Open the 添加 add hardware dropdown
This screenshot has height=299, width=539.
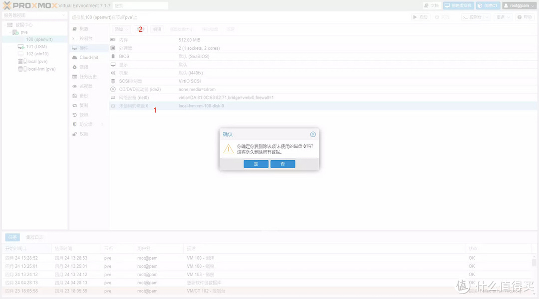(121, 29)
